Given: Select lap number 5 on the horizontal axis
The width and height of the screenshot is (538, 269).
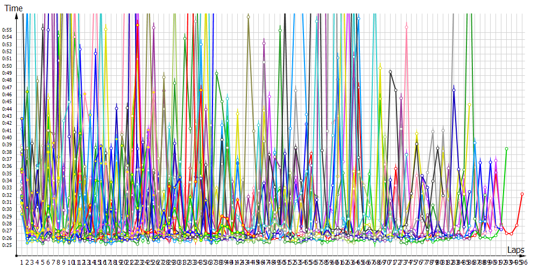Looking at the screenshot, I should [x=43, y=262].
